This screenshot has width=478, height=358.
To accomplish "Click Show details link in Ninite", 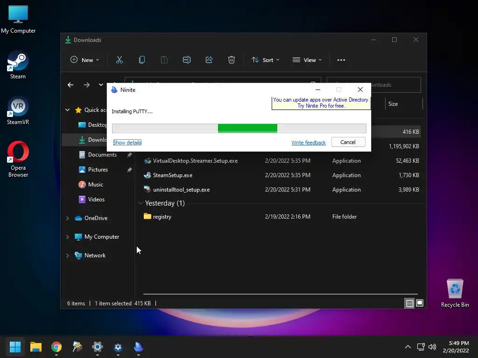I will click(x=127, y=143).
